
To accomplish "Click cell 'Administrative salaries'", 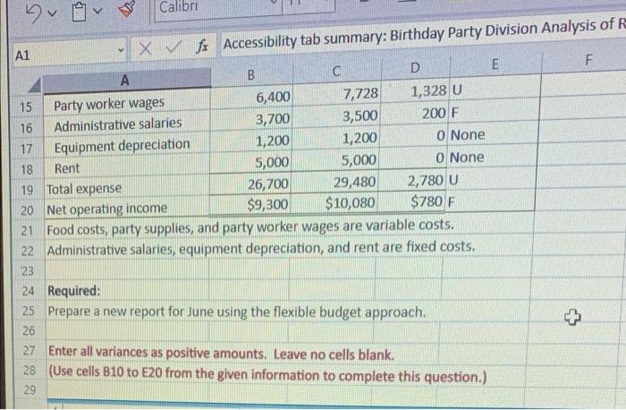I will pos(118,124).
